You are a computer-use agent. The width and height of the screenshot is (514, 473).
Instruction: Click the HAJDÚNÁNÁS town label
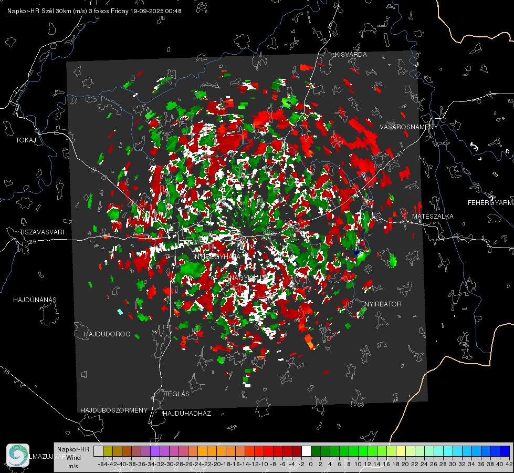35,300
